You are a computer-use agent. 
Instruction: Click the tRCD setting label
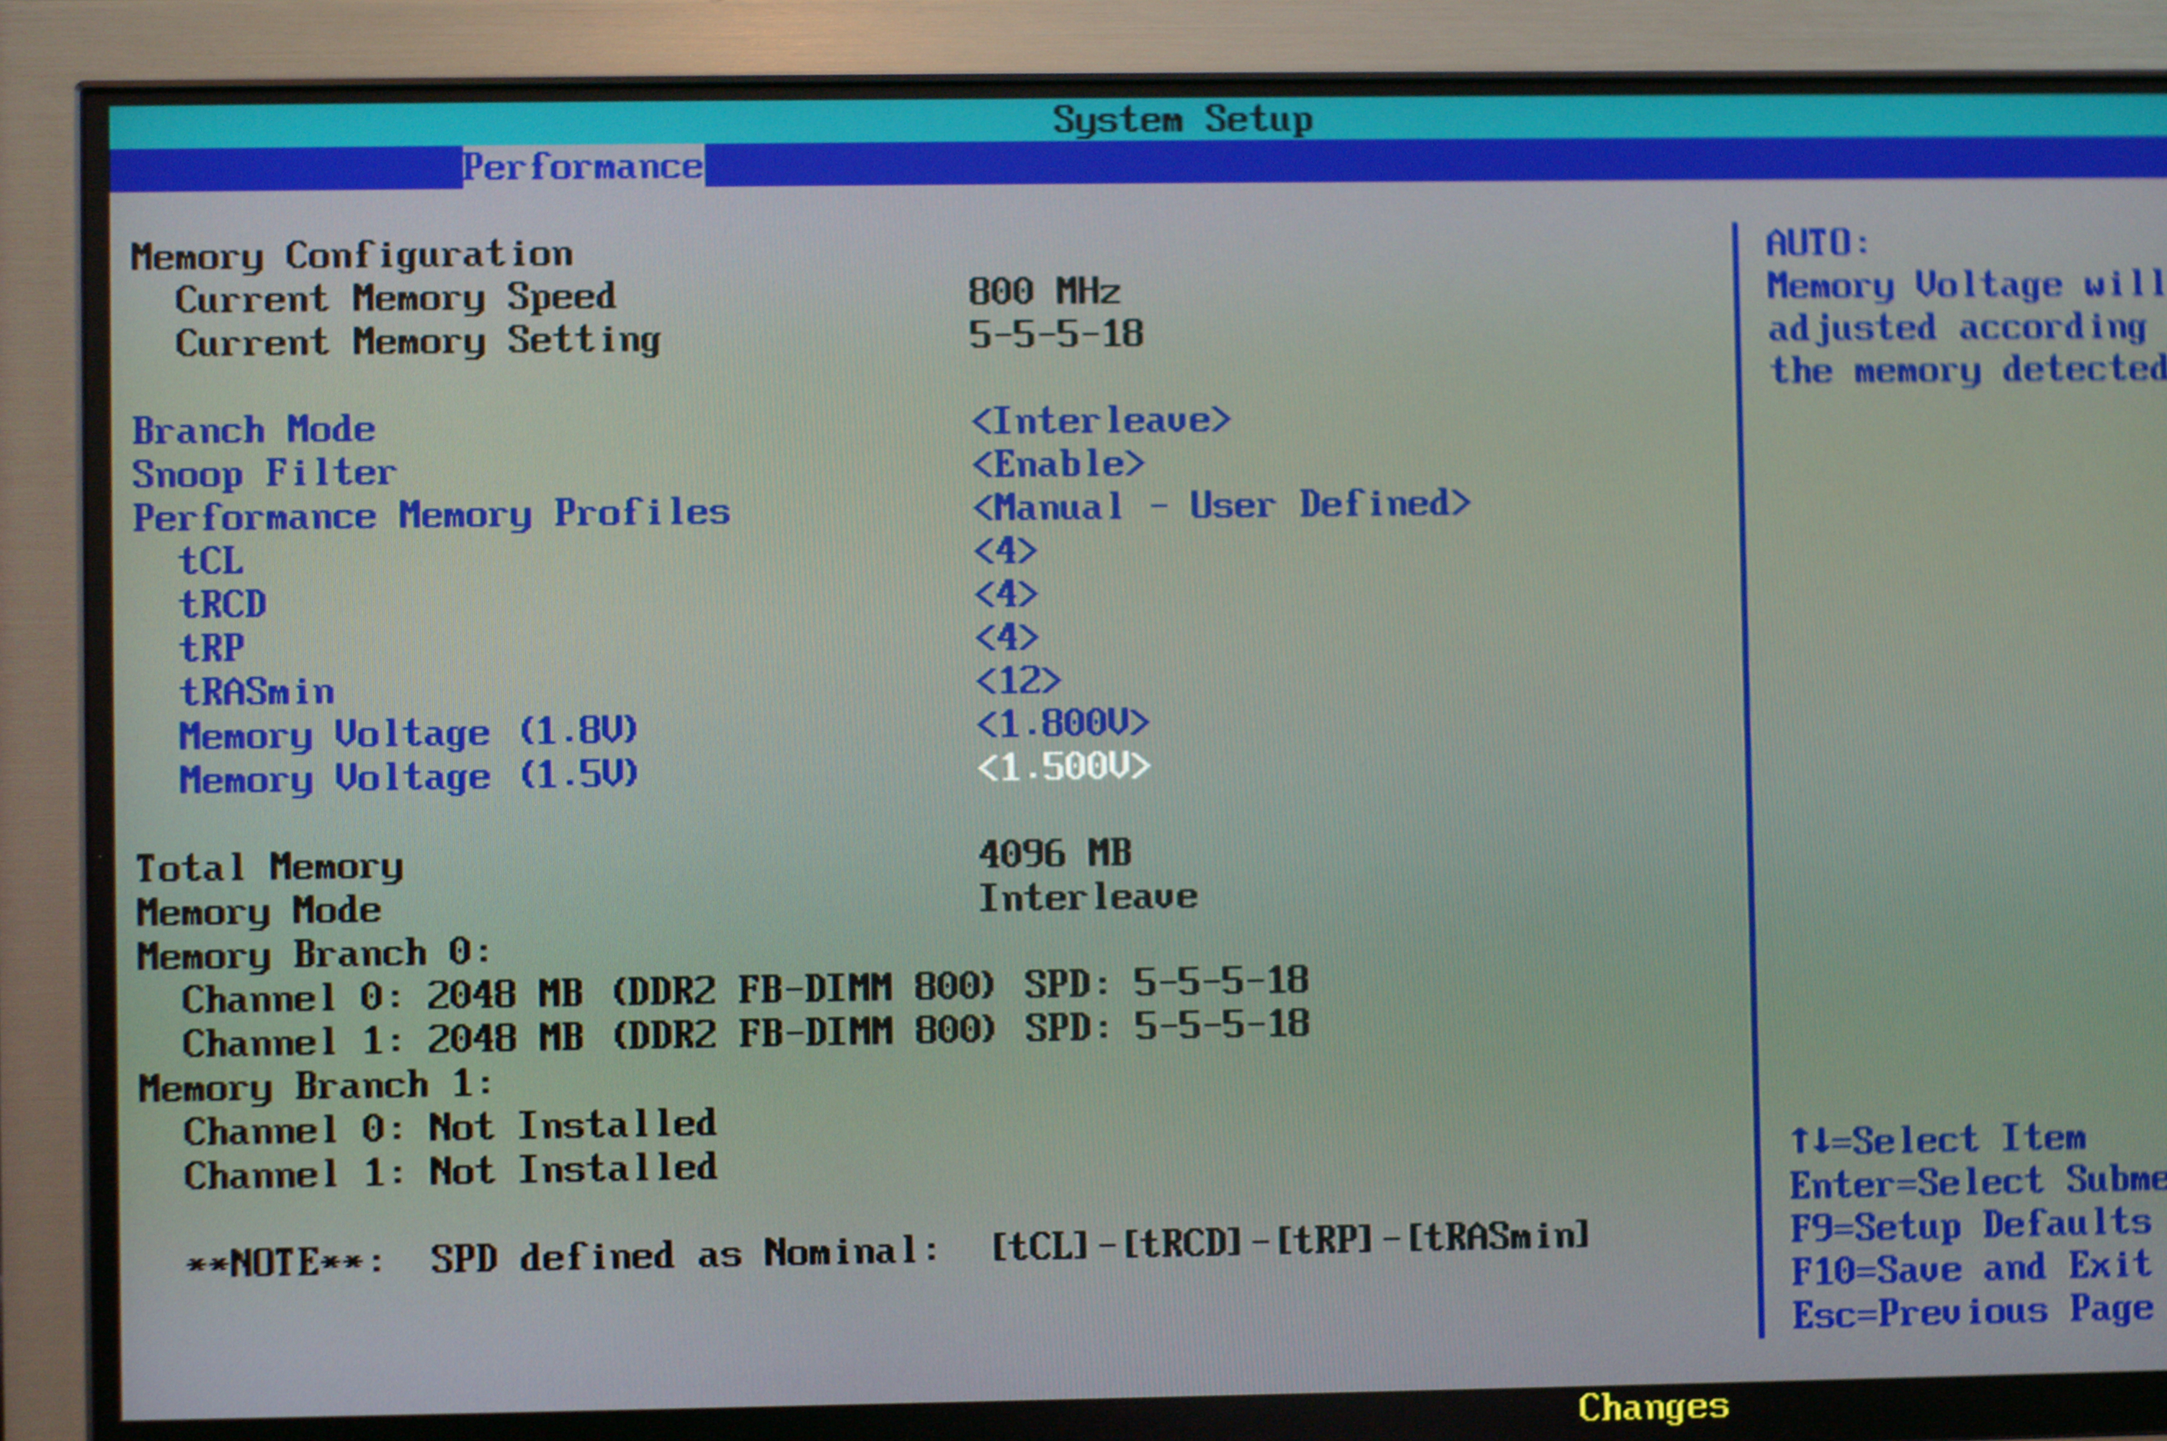pyautogui.click(x=223, y=604)
